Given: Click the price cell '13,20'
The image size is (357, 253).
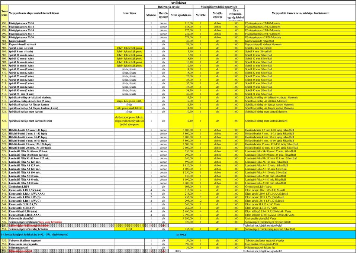Looking at the screenshot, I should click(181, 97).
